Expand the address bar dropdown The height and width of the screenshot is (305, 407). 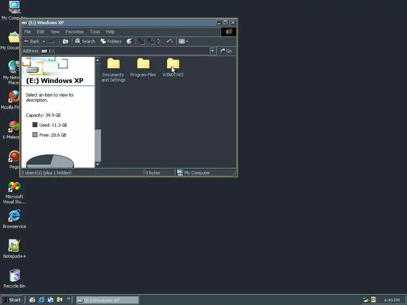click(212, 51)
